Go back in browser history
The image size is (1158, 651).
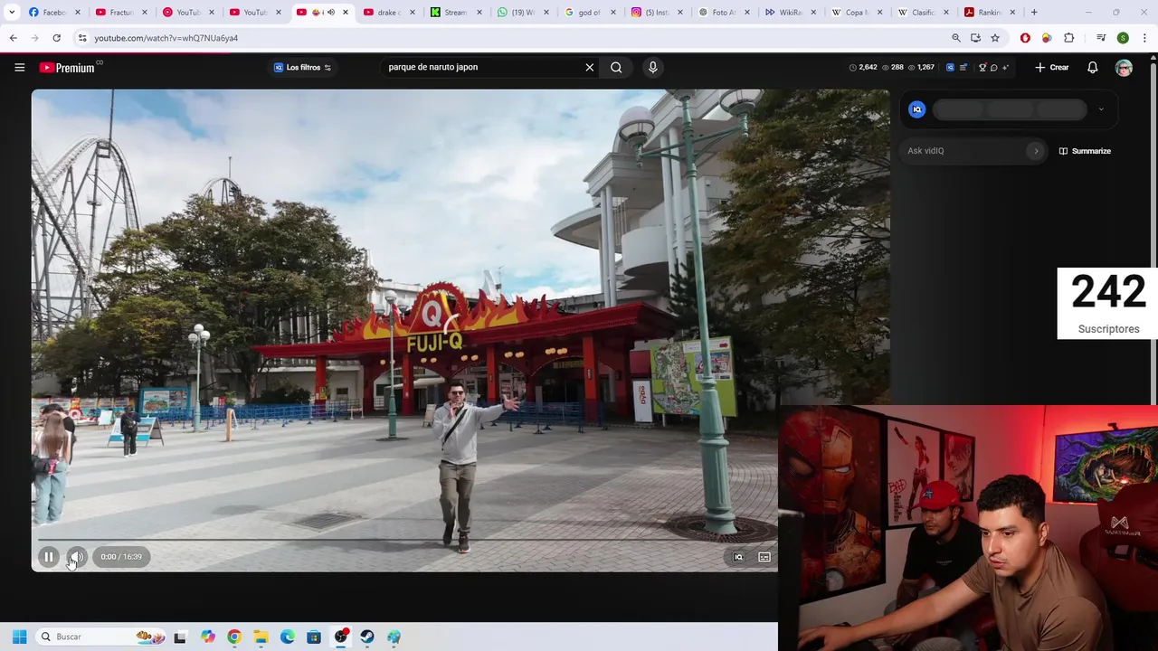tap(13, 38)
